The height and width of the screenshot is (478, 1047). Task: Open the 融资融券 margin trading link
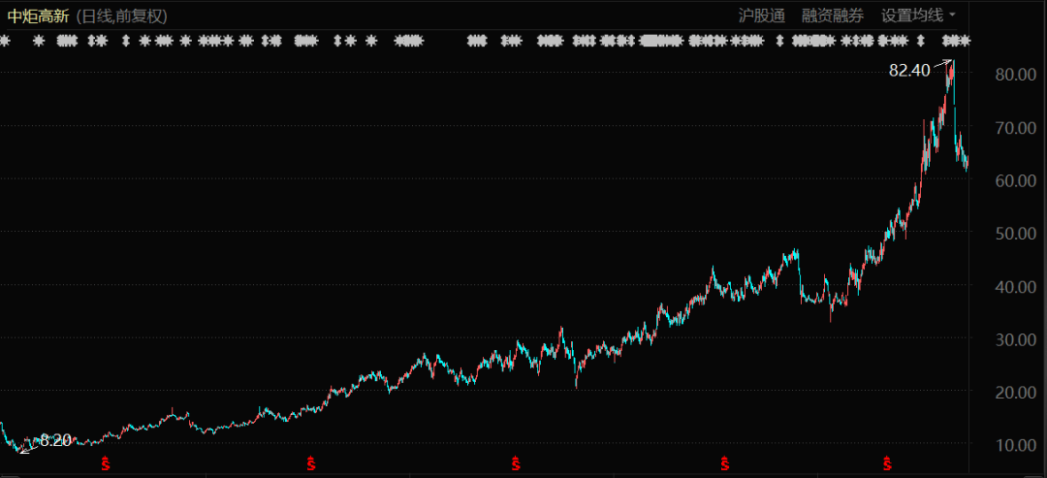[832, 15]
